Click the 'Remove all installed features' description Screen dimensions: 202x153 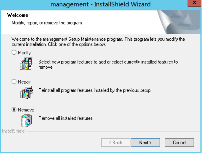[66, 118]
